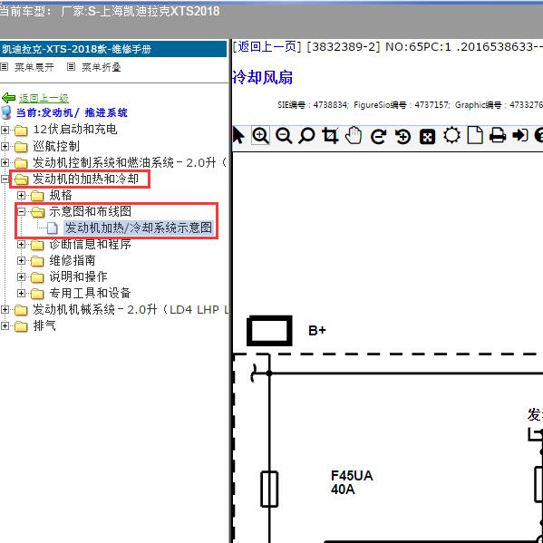Image resolution: width=543 pixels, height=543 pixels.
Task: Expand the 专用工具和设备 subfolder
Action: 21,294
